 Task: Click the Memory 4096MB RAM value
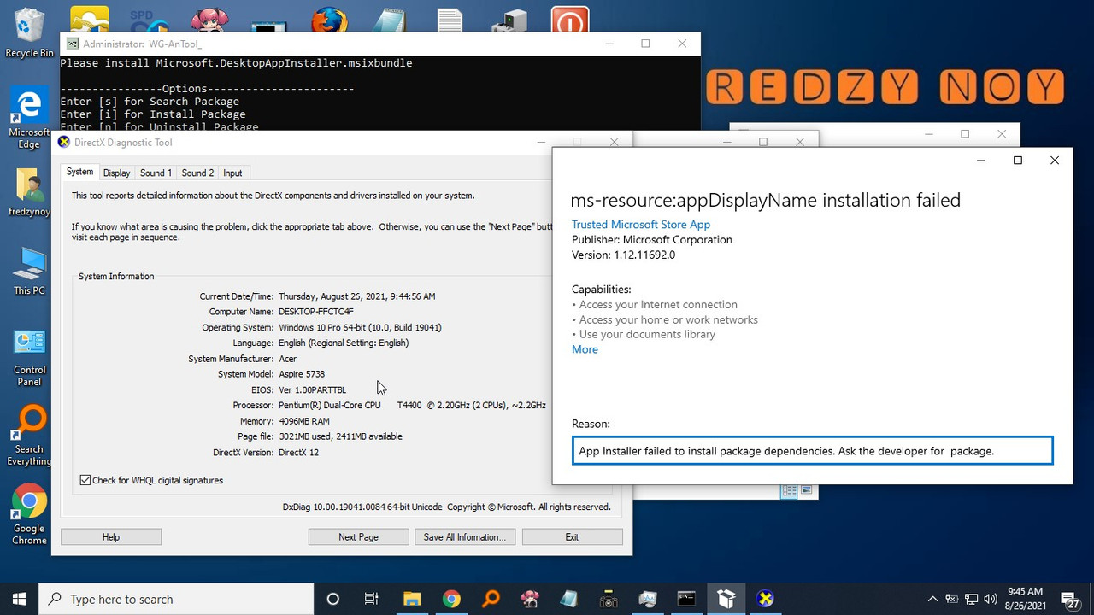[303, 421]
